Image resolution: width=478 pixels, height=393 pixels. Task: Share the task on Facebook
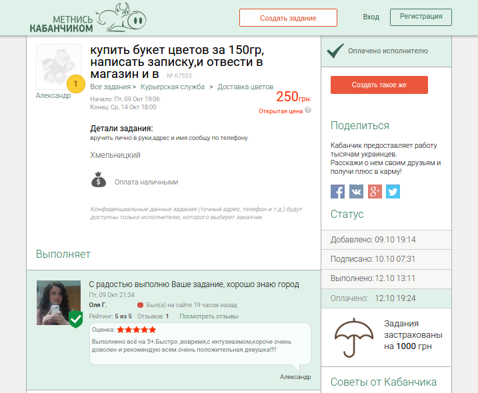click(x=338, y=192)
